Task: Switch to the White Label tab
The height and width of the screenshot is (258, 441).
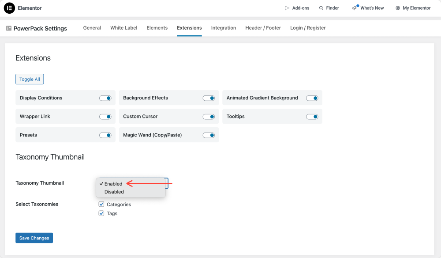Action: (x=124, y=28)
